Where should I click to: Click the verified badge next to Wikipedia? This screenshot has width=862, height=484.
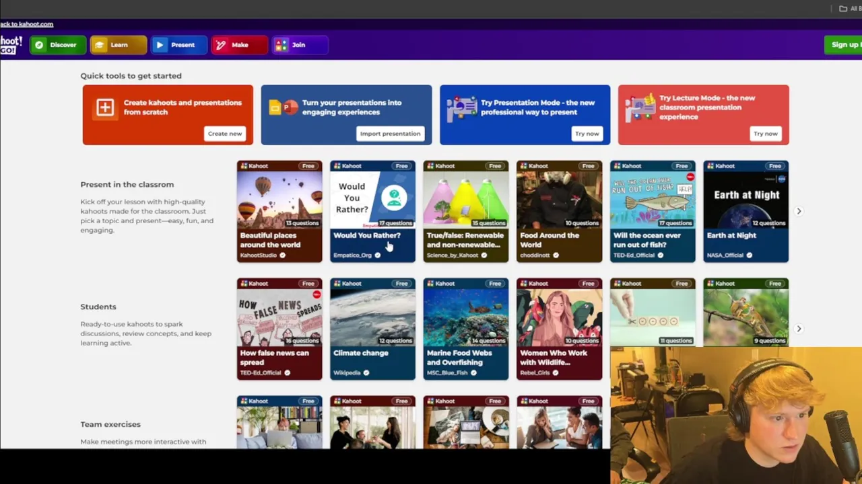(x=366, y=373)
